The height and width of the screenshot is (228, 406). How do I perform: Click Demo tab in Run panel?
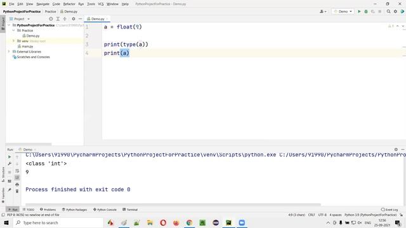[27, 149]
